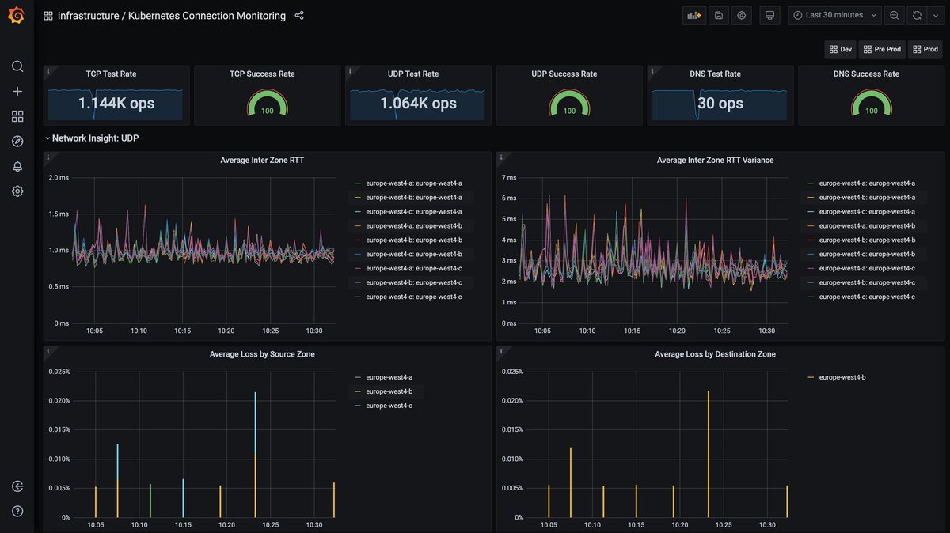The width and height of the screenshot is (950, 533).
Task: Open the Dev dashboard link
Action: (x=840, y=49)
